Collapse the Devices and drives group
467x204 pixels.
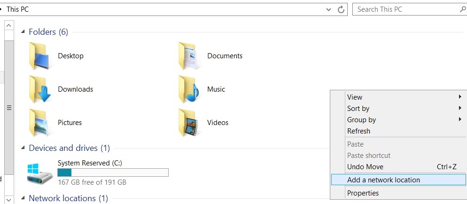click(23, 148)
